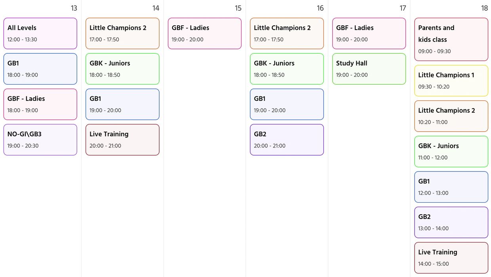Screen dimensions: 491x277
Task: Open the Parents and kids class
Action: (x=451, y=40)
